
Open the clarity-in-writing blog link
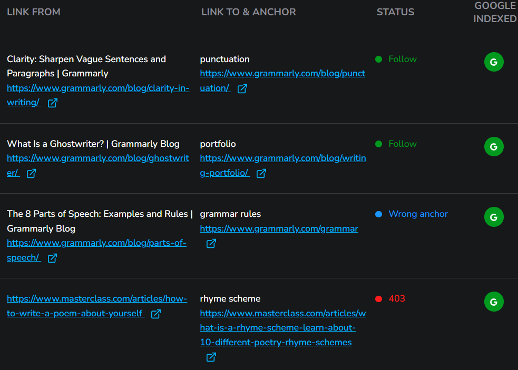coord(98,95)
